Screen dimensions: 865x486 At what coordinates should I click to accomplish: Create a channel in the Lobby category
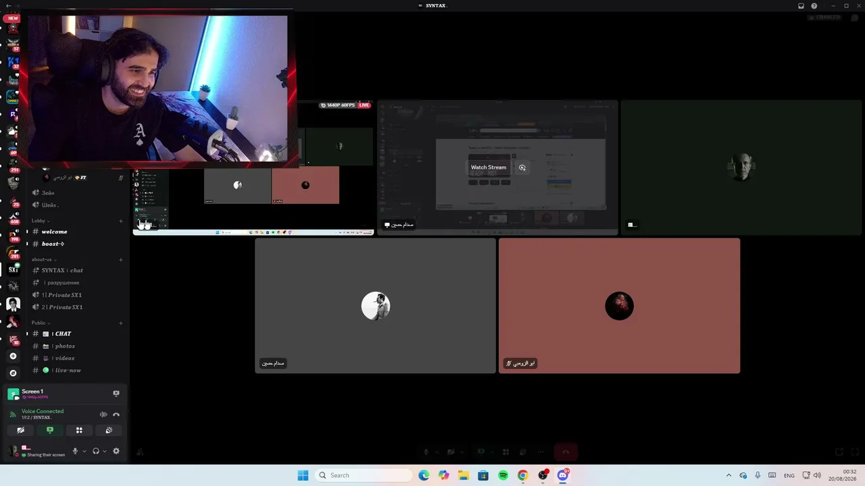pyautogui.click(x=121, y=221)
